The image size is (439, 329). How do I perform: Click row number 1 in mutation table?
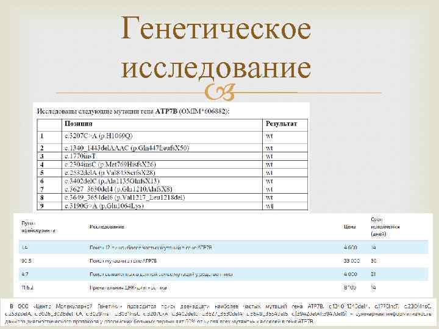point(41,136)
